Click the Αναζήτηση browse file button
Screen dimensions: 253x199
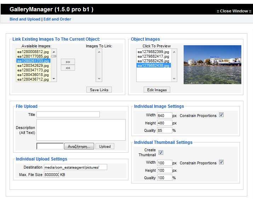[x=79, y=146]
